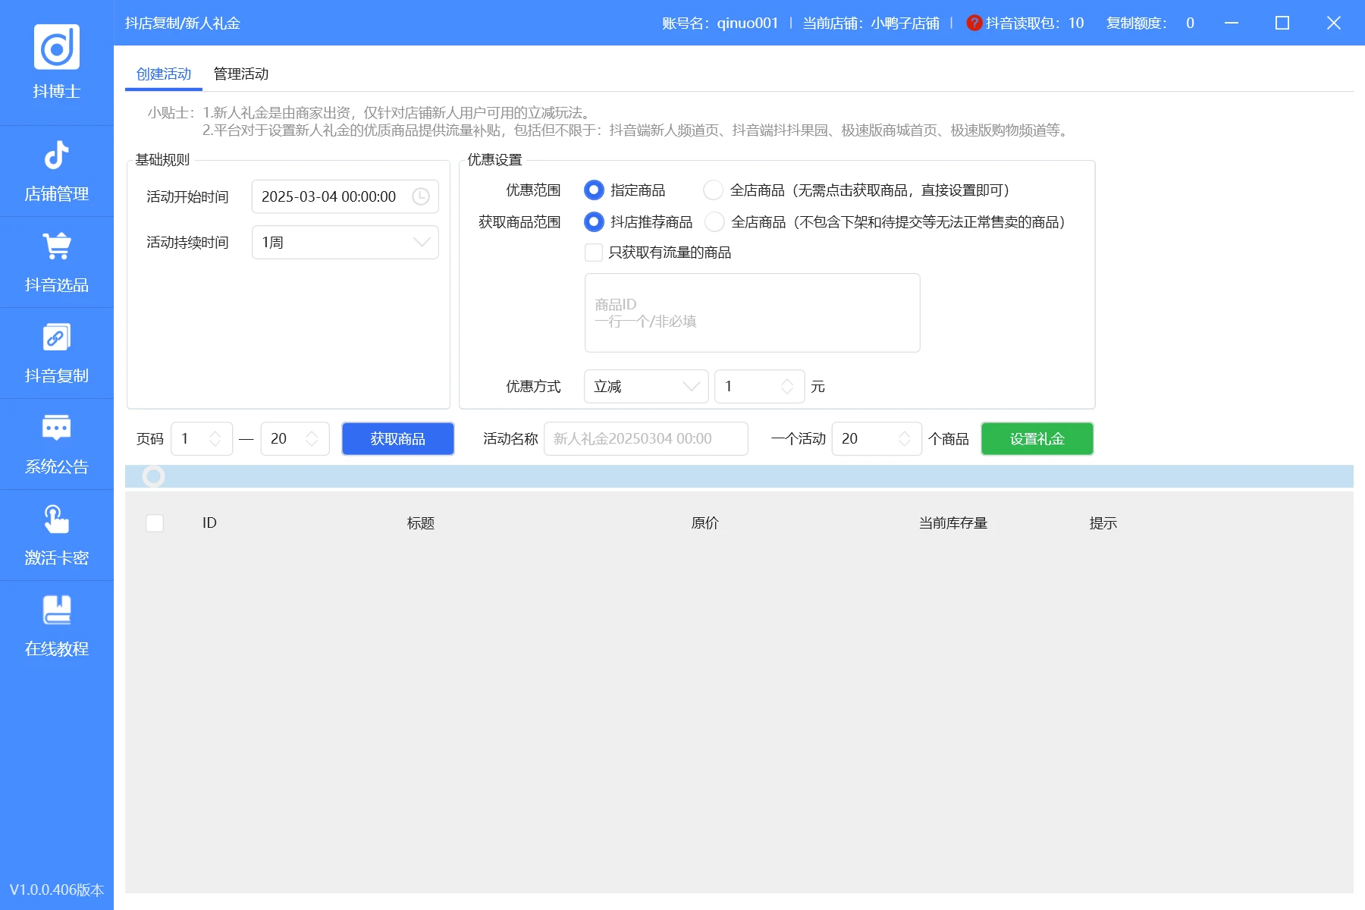Click into the 商品ID text area
The width and height of the screenshot is (1365, 910).
click(752, 313)
